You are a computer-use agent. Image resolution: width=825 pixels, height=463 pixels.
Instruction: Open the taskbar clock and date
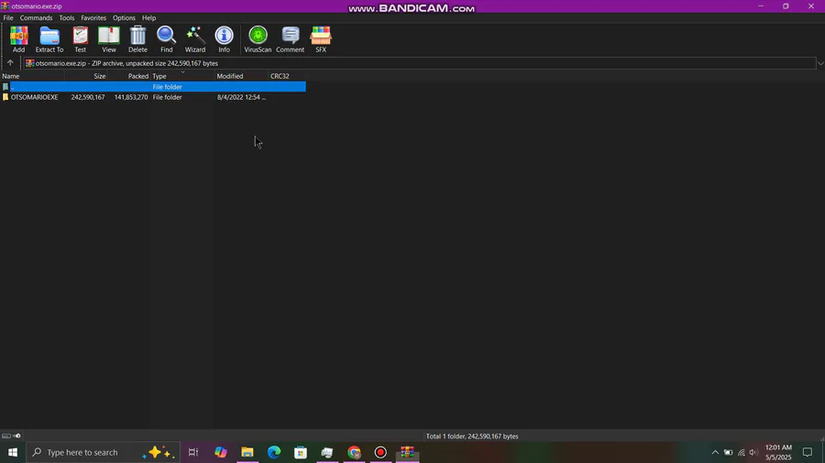[778, 452]
